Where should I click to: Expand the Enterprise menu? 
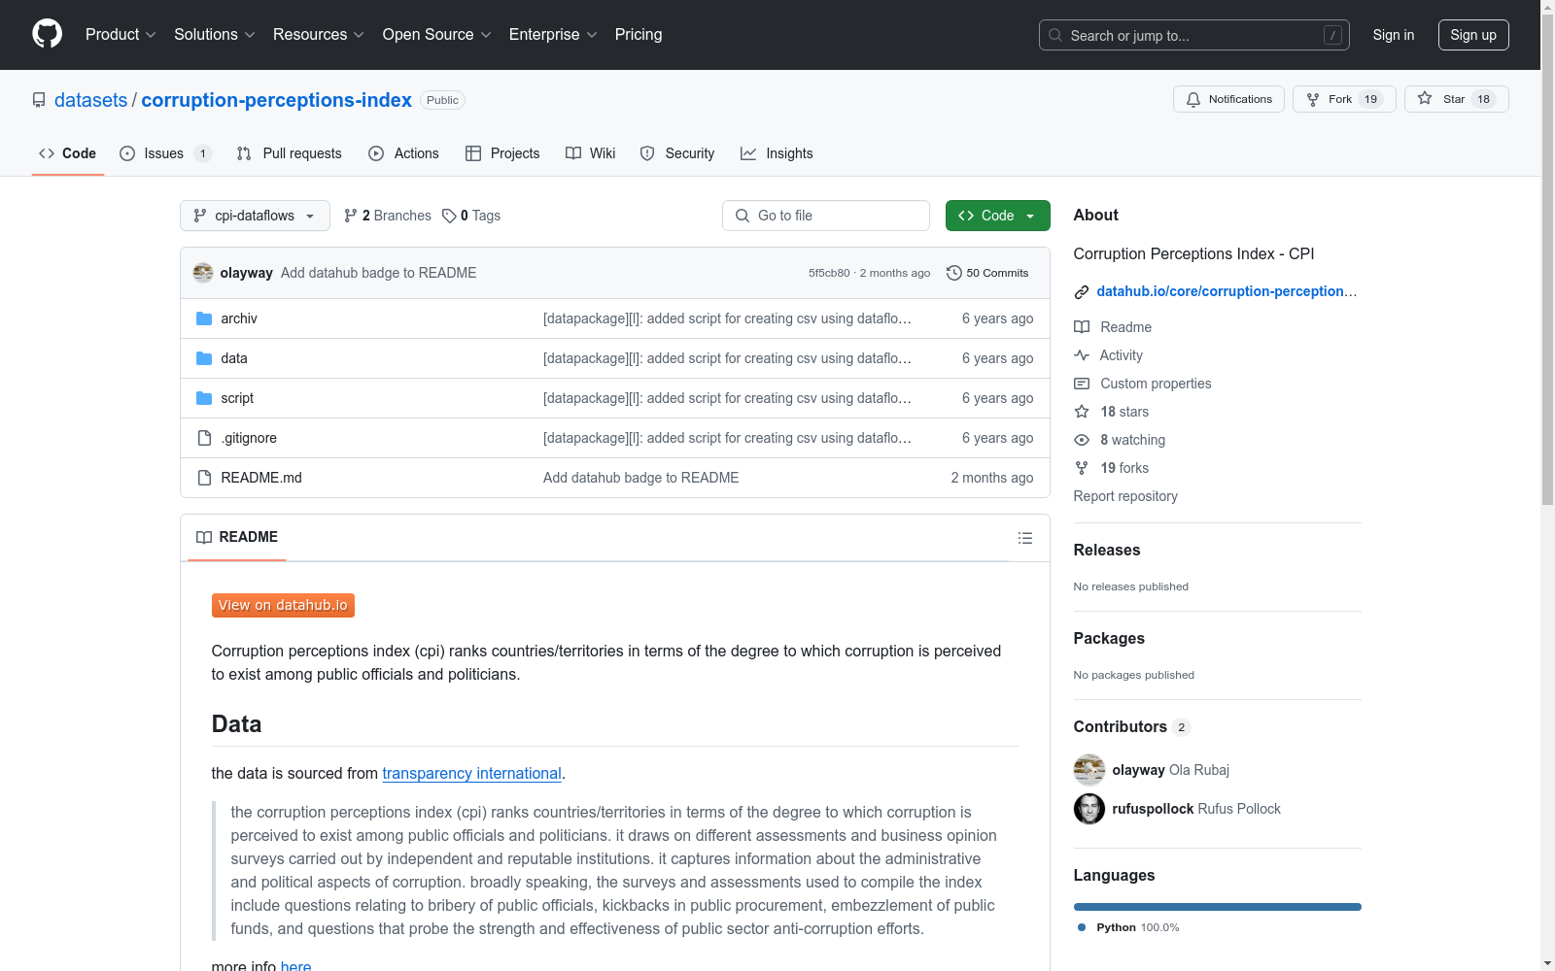point(553,34)
